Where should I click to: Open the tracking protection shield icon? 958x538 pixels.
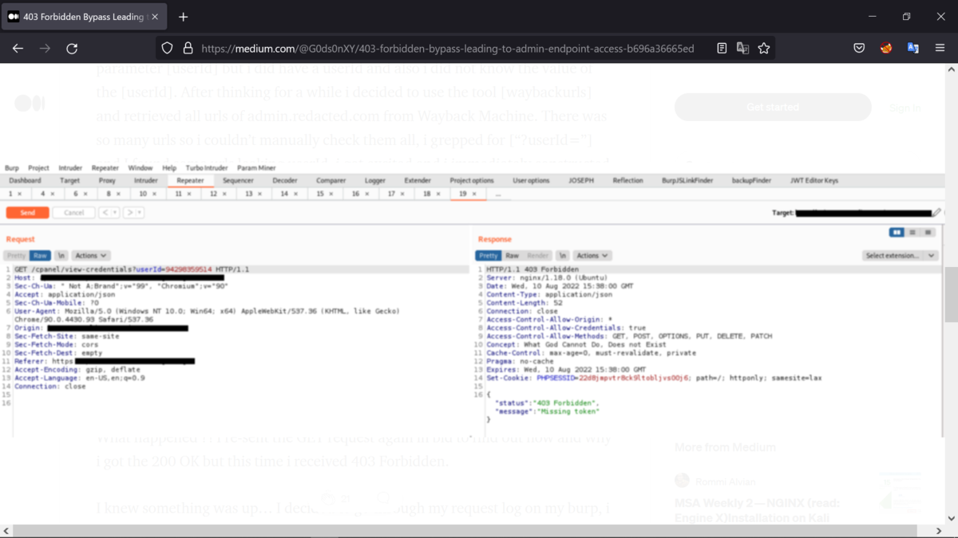166,48
